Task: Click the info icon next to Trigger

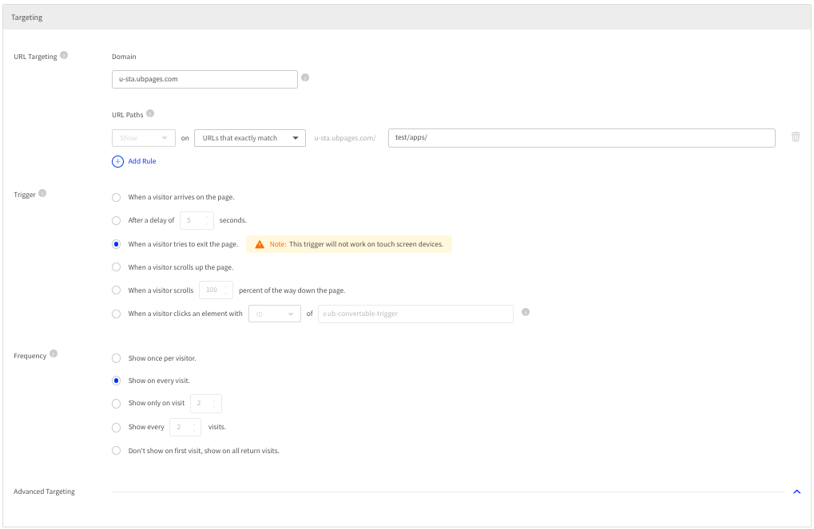Action: [42, 193]
